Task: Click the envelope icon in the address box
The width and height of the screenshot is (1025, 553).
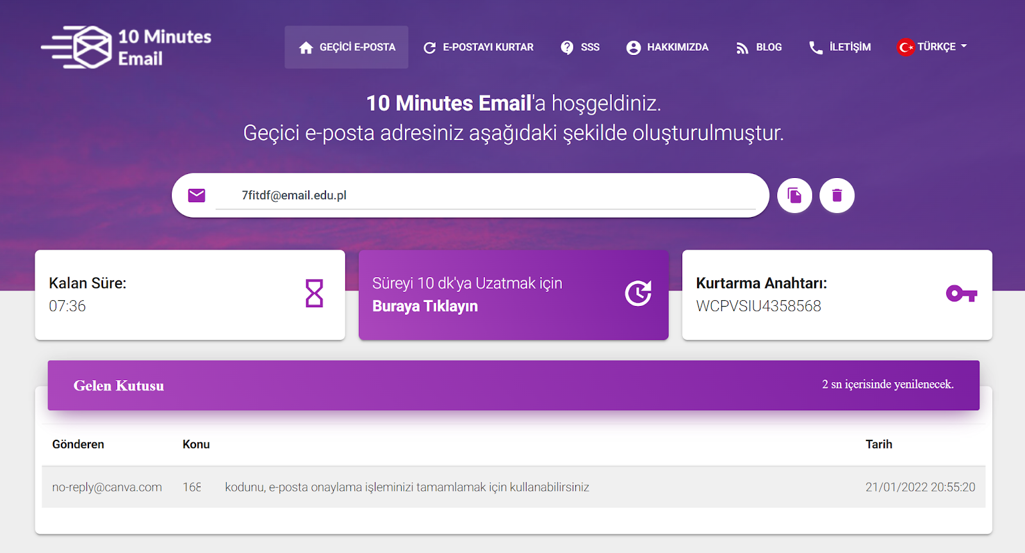Action: coord(197,195)
